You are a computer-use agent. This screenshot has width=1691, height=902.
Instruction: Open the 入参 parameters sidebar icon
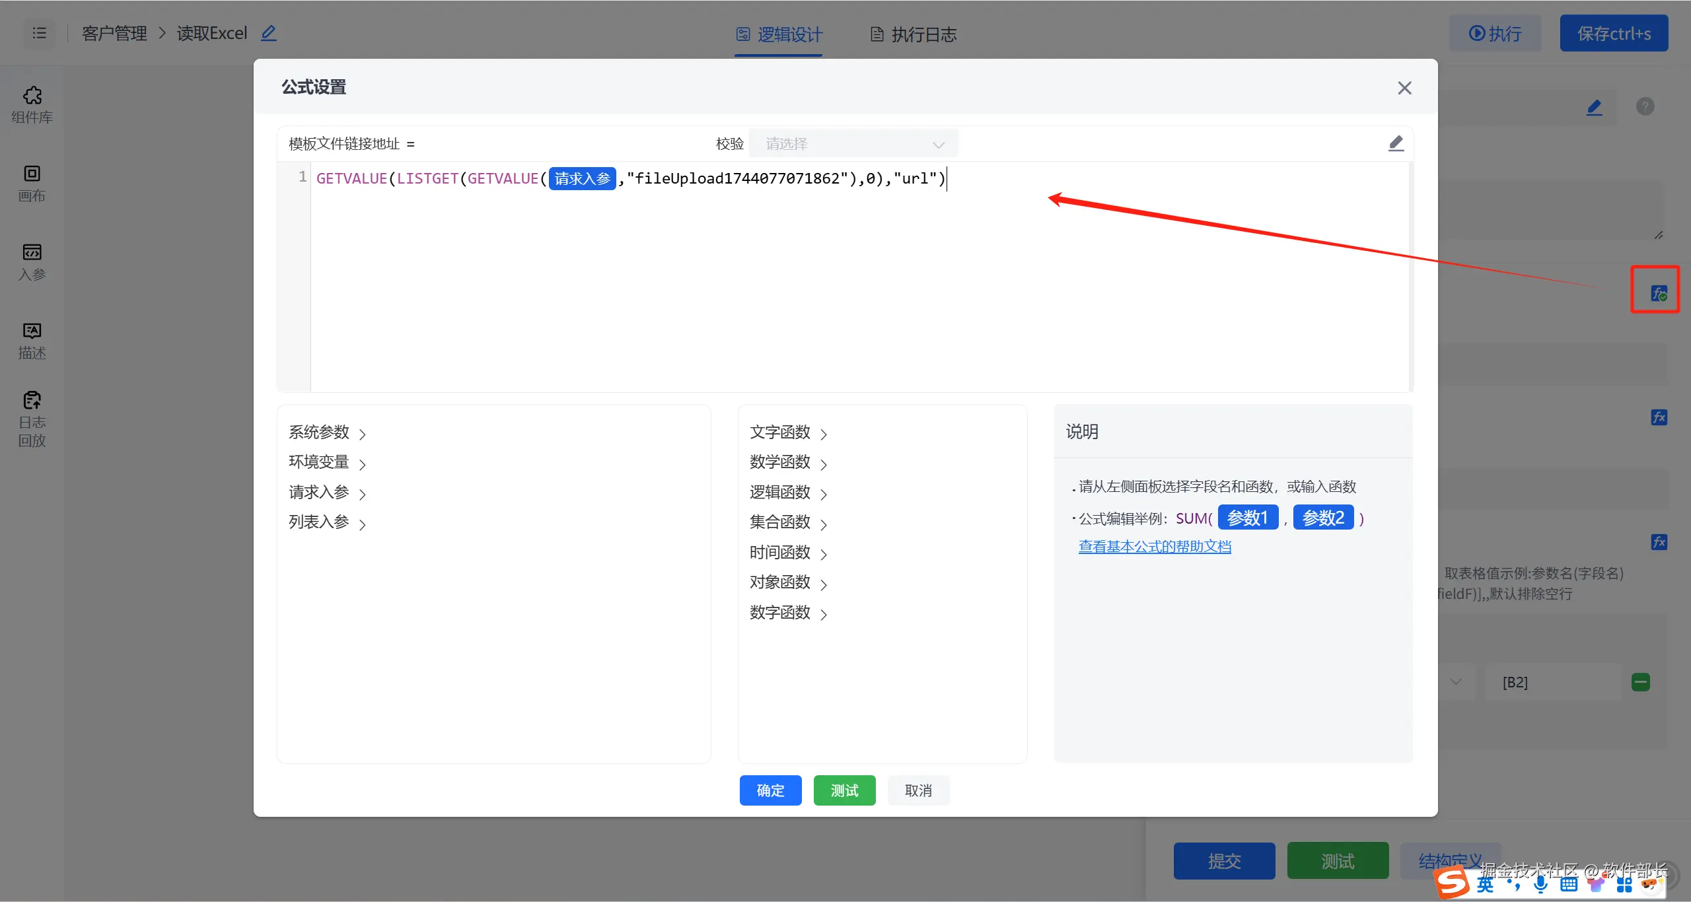tap(32, 261)
